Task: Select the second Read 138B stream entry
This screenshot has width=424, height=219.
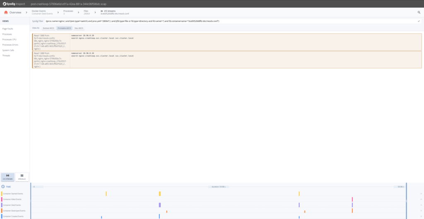Action: pyautogui.click(x=227, y=60)
